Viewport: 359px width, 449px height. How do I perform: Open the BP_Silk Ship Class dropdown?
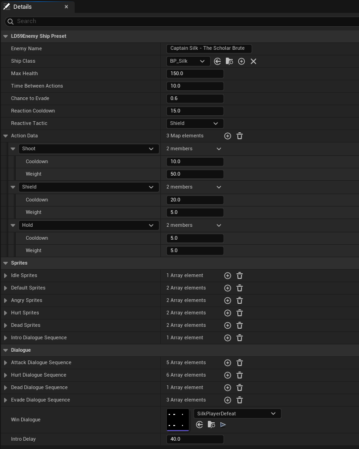pyautogui.click(x=188, y=61)
